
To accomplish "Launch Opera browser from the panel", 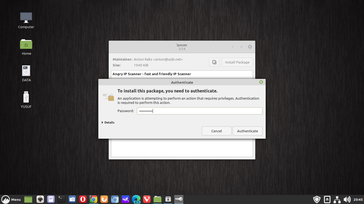I will [x=83, y=199].
